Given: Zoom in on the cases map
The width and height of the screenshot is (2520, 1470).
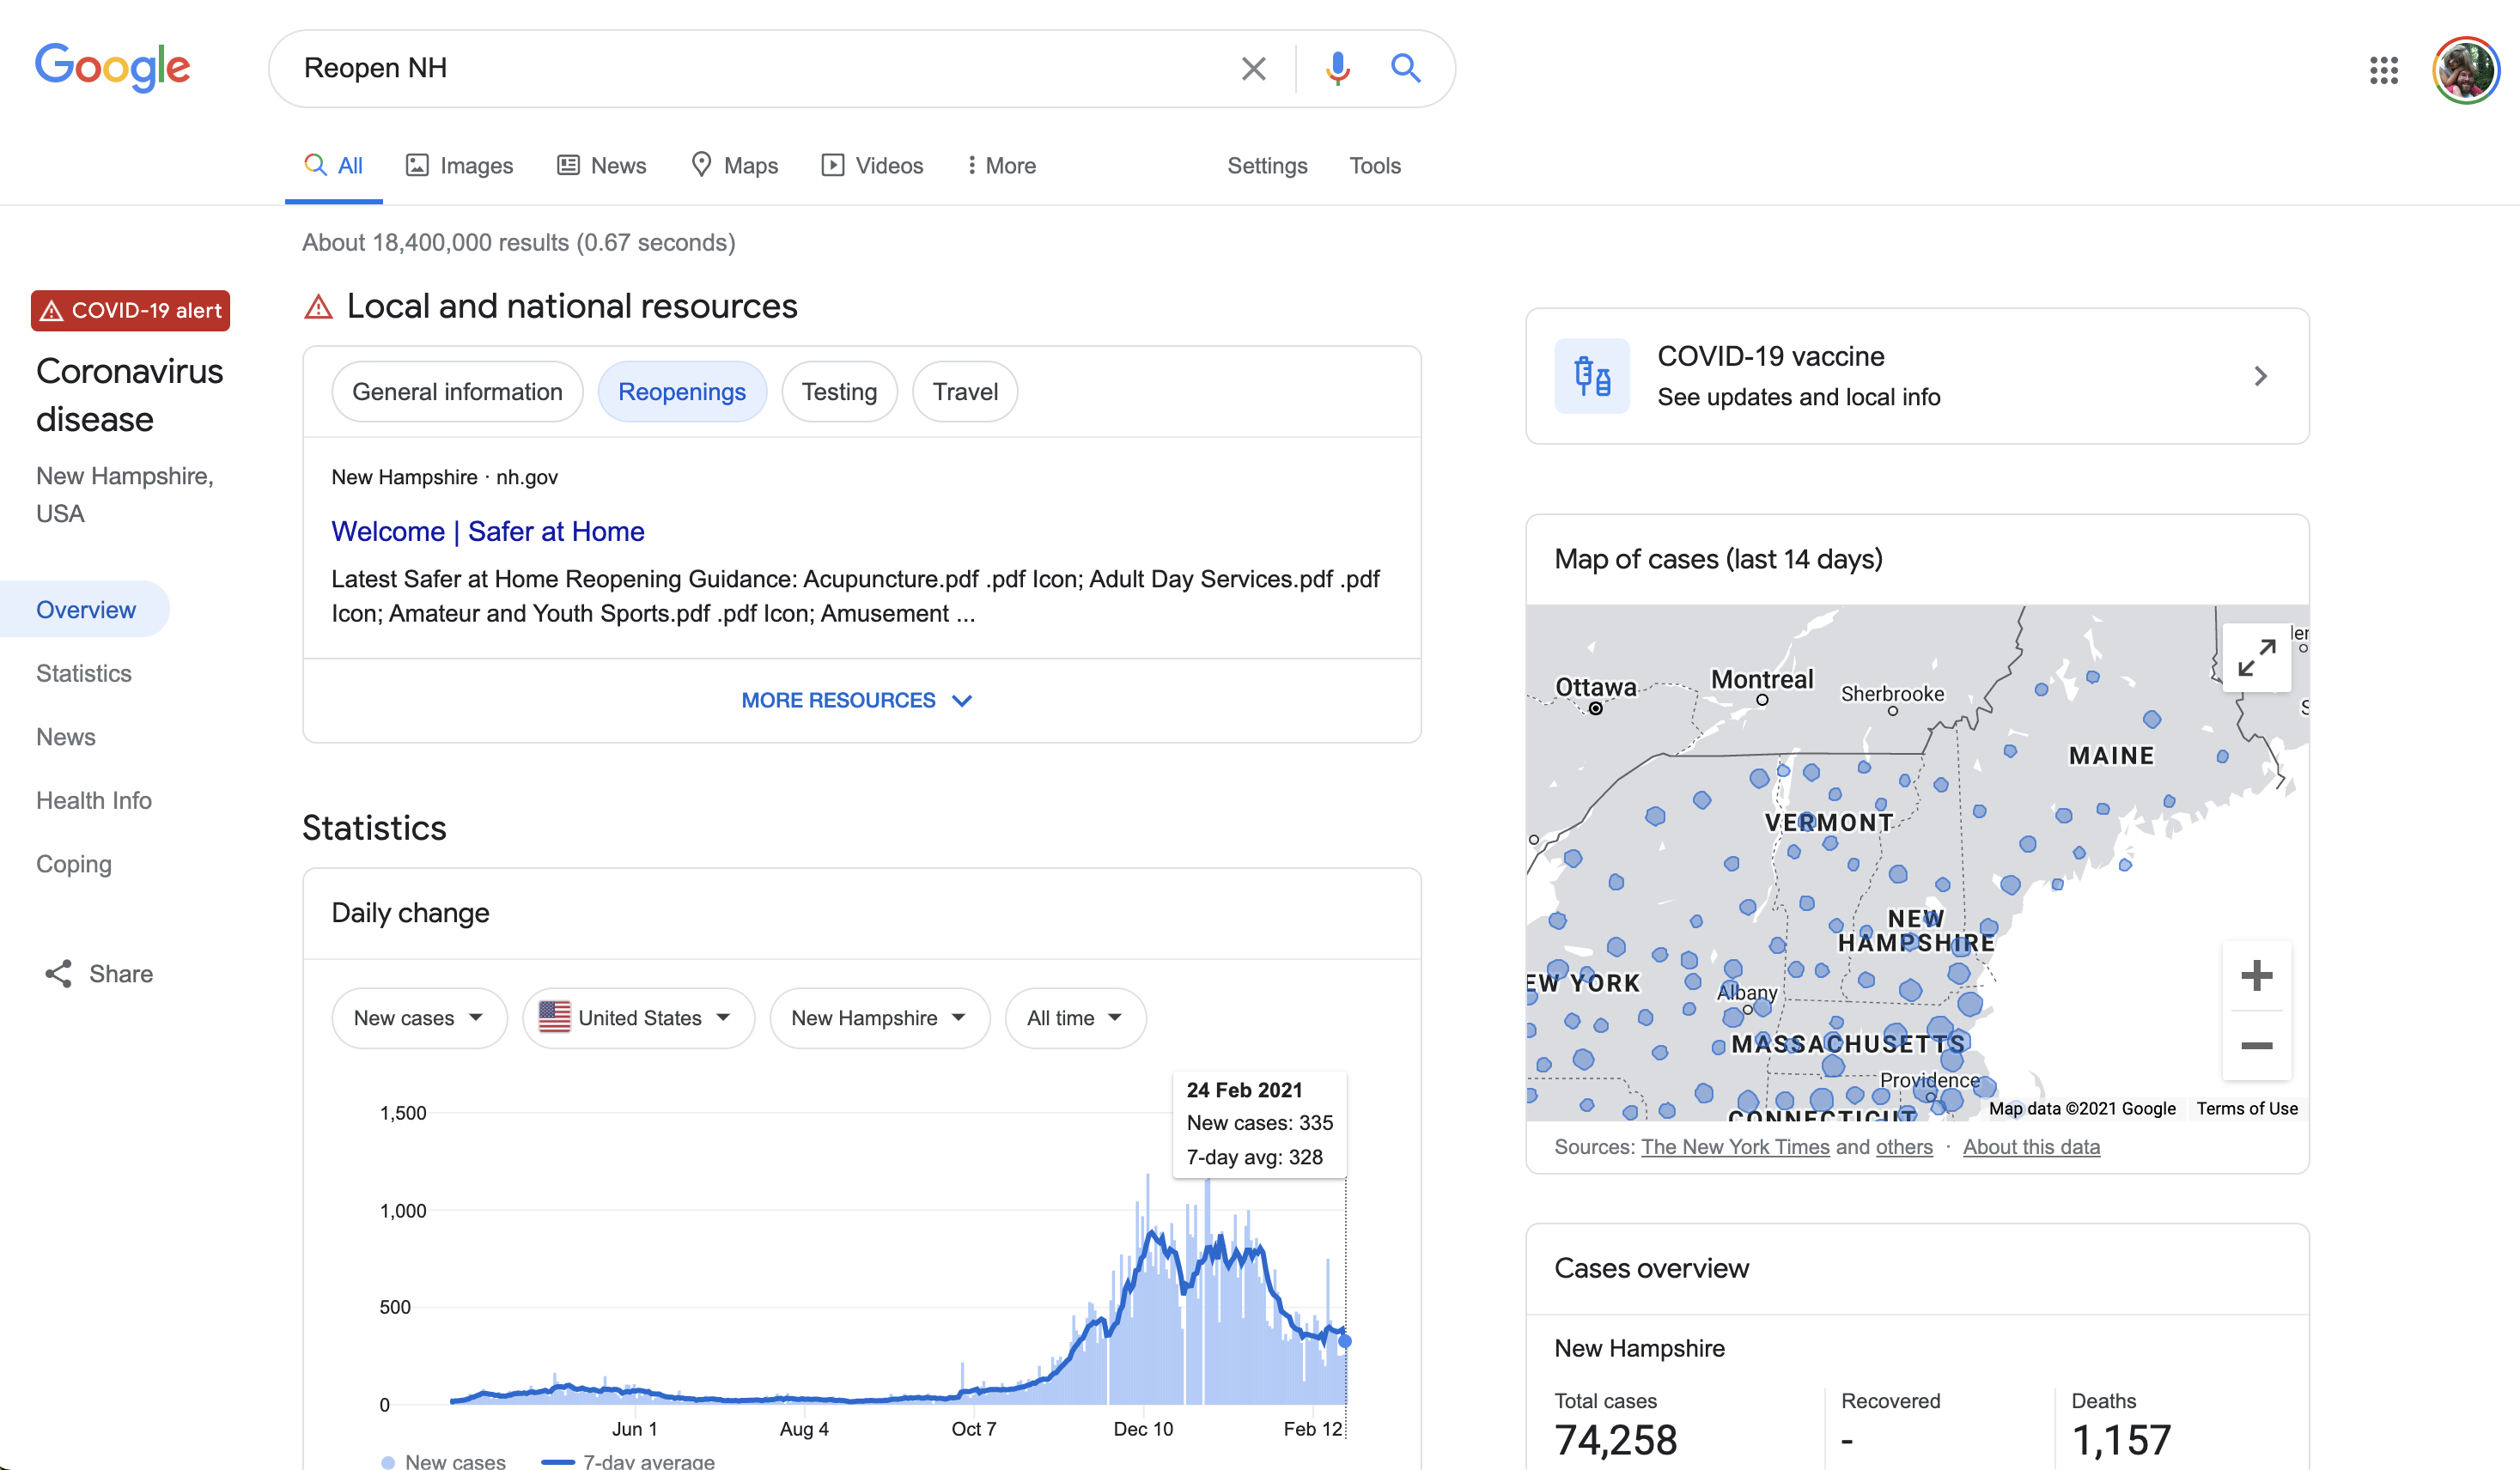Looking at the screenshot, I should point(2256,975).
